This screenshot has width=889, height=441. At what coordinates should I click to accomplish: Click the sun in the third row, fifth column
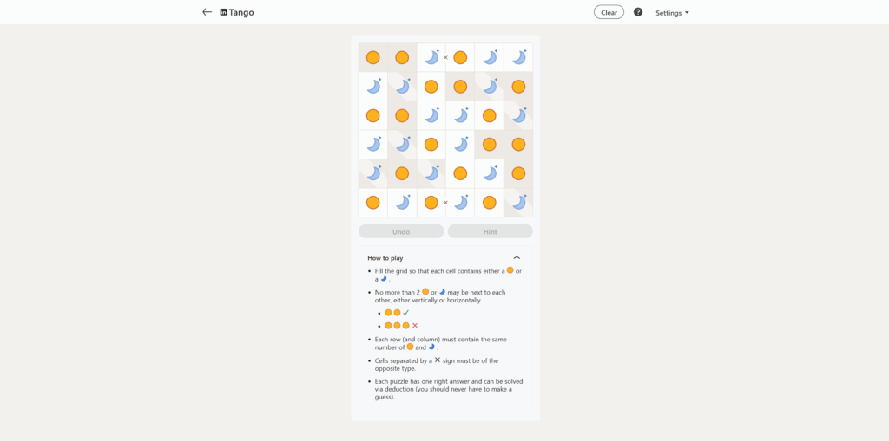point(490,115)
